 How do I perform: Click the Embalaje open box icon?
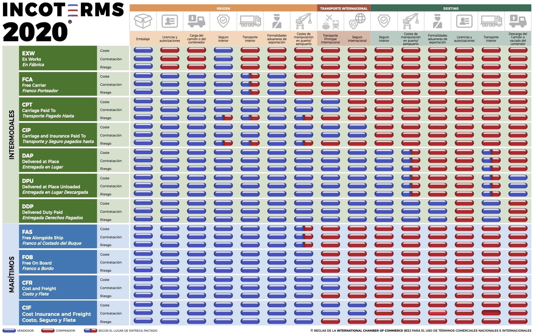tap(143, 21)
